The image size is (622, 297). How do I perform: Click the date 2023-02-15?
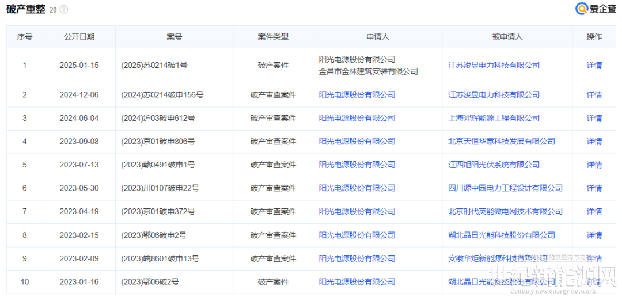pyautogui.click(x=79, y=235)
